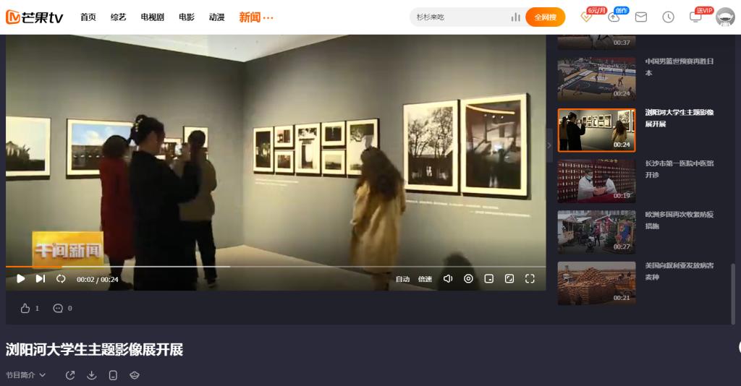This screenshot has width=741, height=386.
Task: Click the 全网搜 search button
Action: coord(545,17)
